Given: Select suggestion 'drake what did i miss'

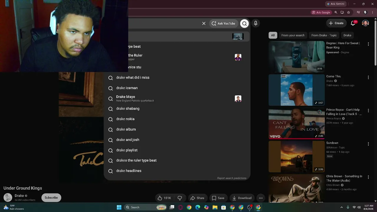Looking at the screenshot, I should [x=177, y=78].
